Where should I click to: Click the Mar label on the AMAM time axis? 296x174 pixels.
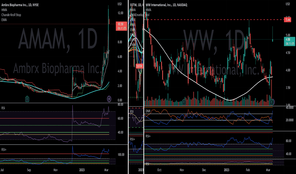tap(106, 170)
